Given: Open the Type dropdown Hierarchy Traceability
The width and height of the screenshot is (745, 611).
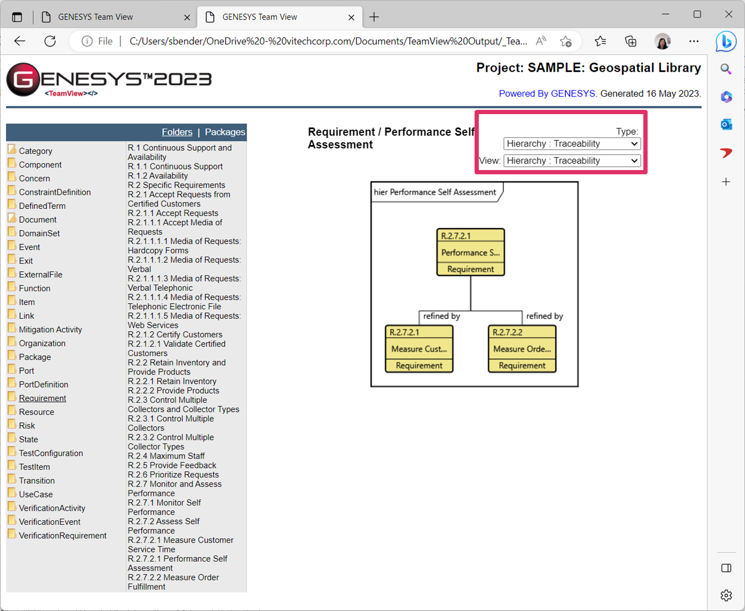Looking at the screenshot, I should coord(572,144).
